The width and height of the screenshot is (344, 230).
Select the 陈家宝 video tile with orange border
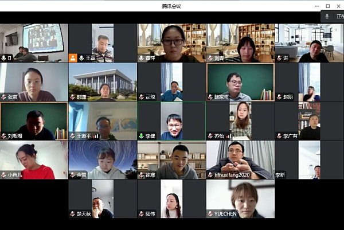[240, 82]
